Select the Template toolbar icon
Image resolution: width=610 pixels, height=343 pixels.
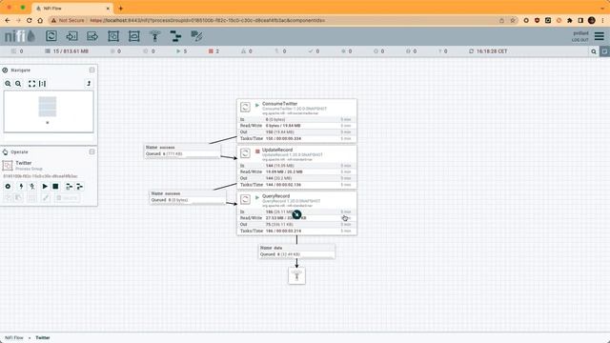pyautogui.click(x=175, y=36)
